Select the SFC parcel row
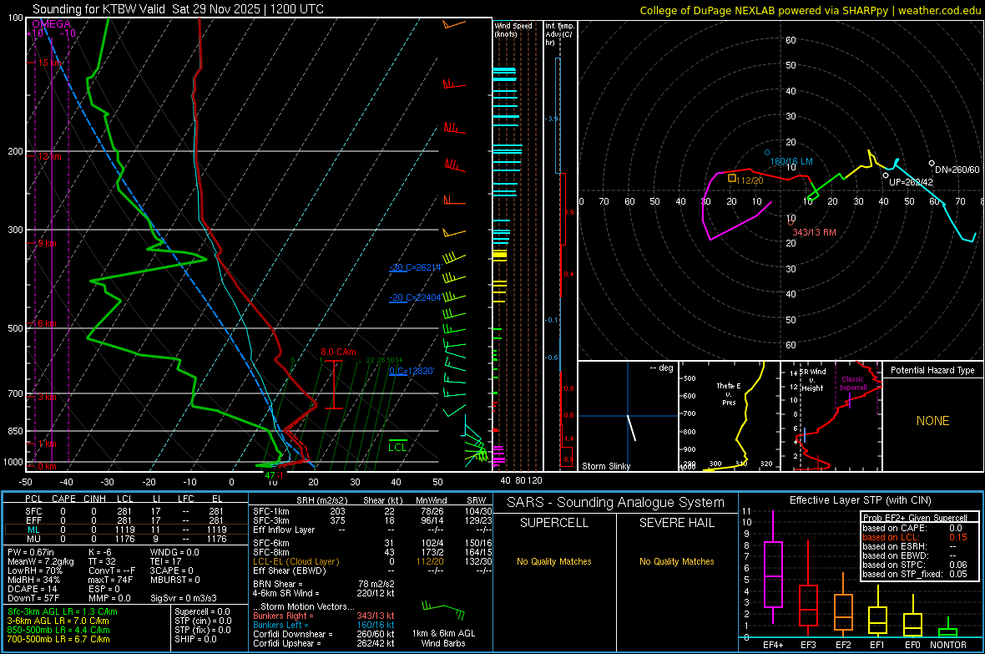Image resolution: width=985 pixels, height=654 pixels. [125, 511]
